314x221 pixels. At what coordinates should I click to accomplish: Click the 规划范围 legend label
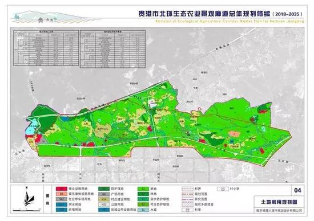coord(201,194)
